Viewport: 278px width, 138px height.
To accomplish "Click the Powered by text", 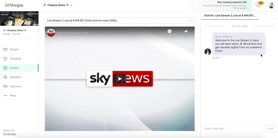I will (x=9, y=130).
